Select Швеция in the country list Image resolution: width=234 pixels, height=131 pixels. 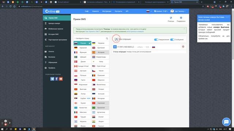(82, 57)
